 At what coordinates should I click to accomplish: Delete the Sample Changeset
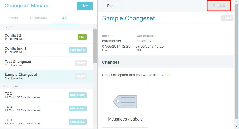point(112,6)
